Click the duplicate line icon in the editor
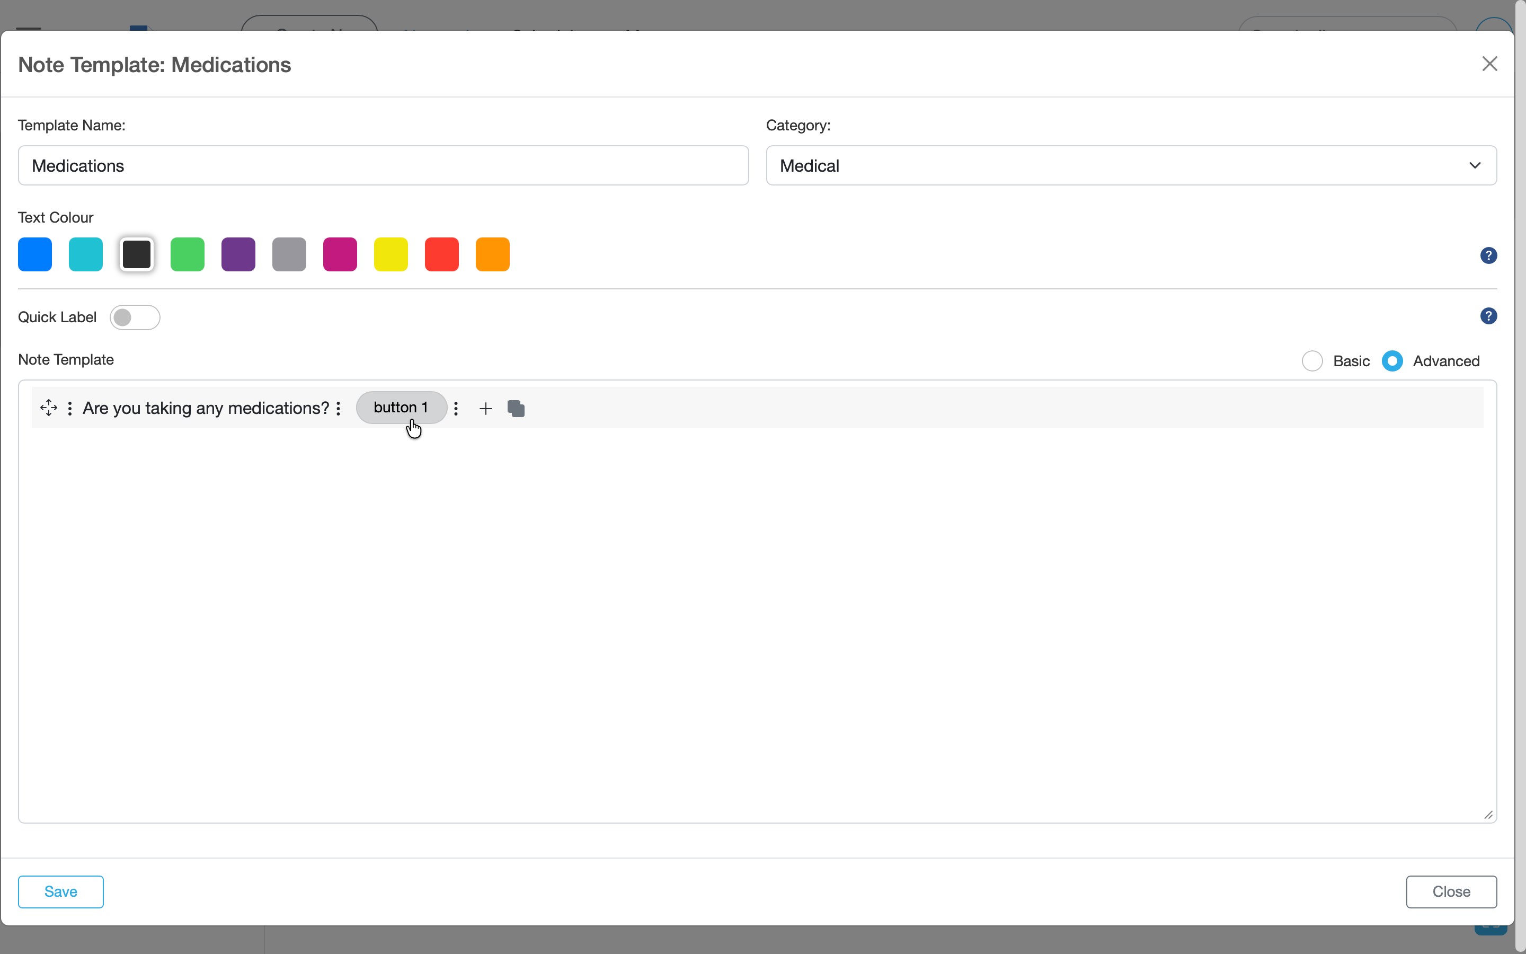 [516, 408]
